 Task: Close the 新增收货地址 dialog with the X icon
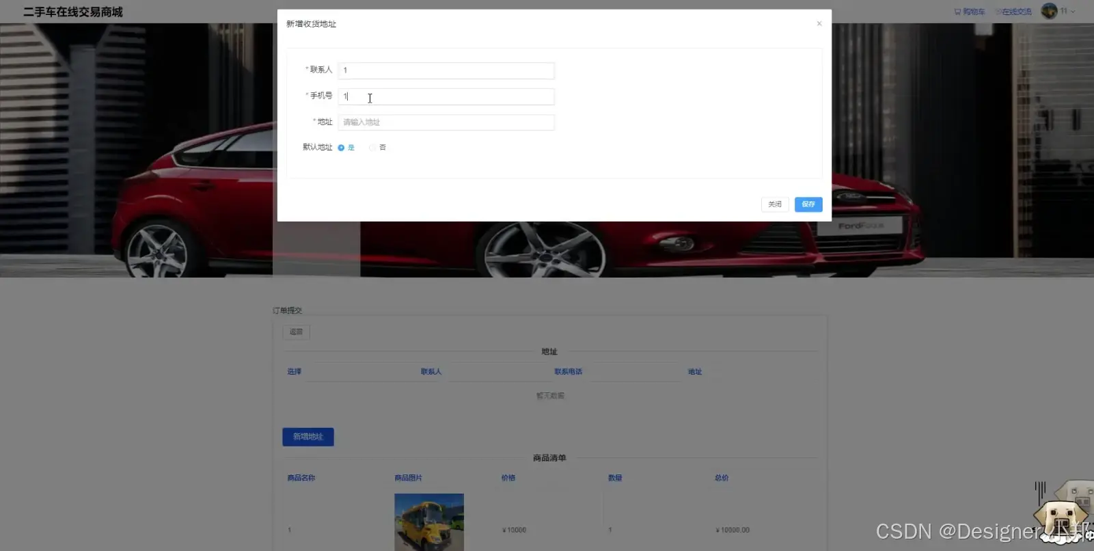(819, 23)
